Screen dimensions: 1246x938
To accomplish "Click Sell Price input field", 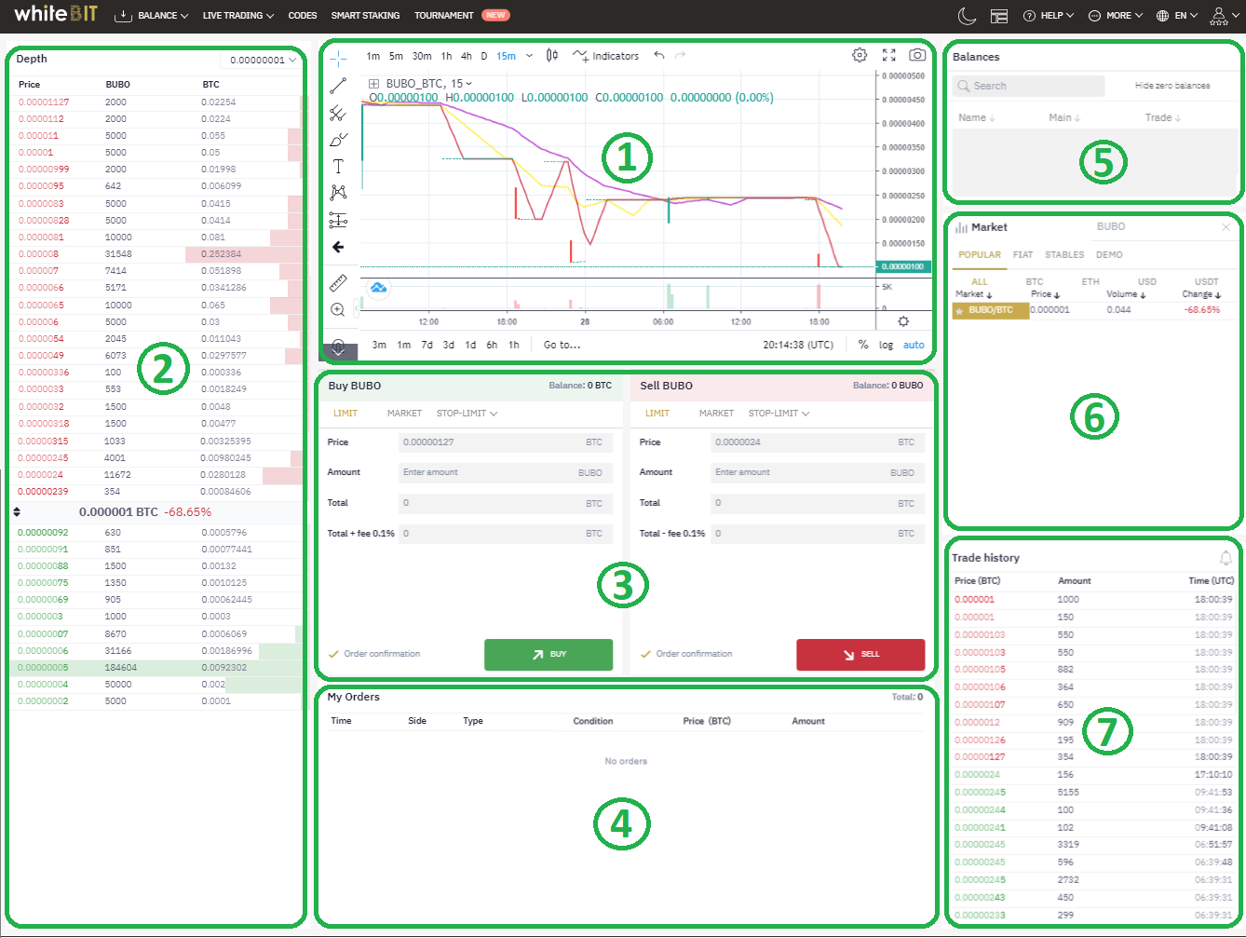I will click(x=818, y=442).
